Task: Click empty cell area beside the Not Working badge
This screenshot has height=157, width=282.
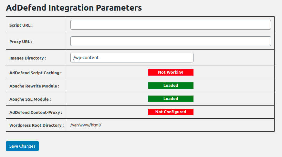Action: (234, 72)
